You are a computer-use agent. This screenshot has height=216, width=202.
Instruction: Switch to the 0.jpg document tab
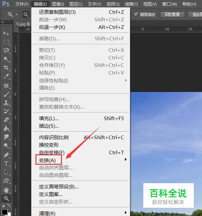click(x=23, y=24)
